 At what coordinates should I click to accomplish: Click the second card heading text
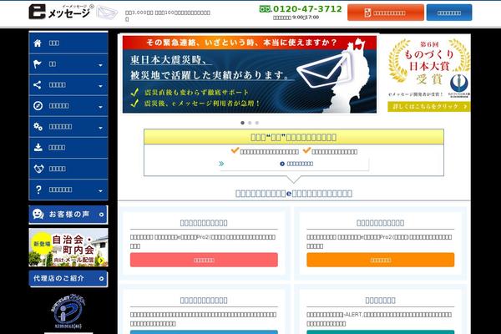[x=380, y=223]
